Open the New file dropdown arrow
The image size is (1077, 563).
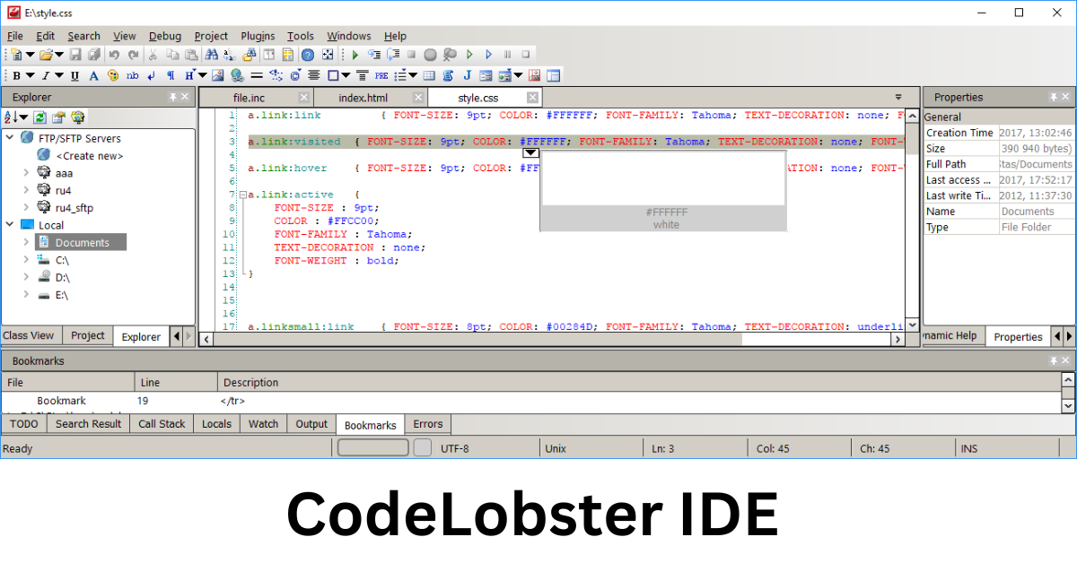click(x=30, y=55)
